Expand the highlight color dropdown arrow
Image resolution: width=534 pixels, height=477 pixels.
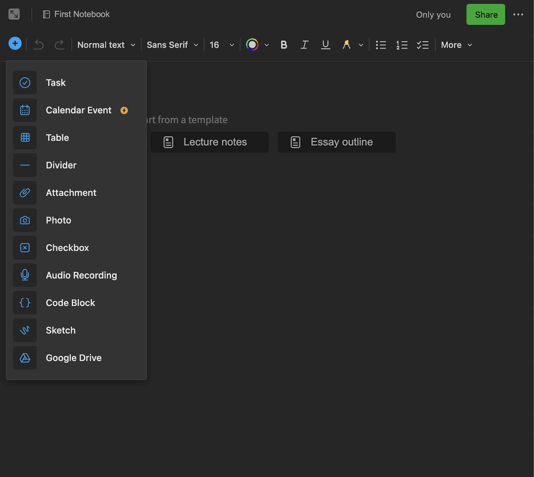click(361, 45)
